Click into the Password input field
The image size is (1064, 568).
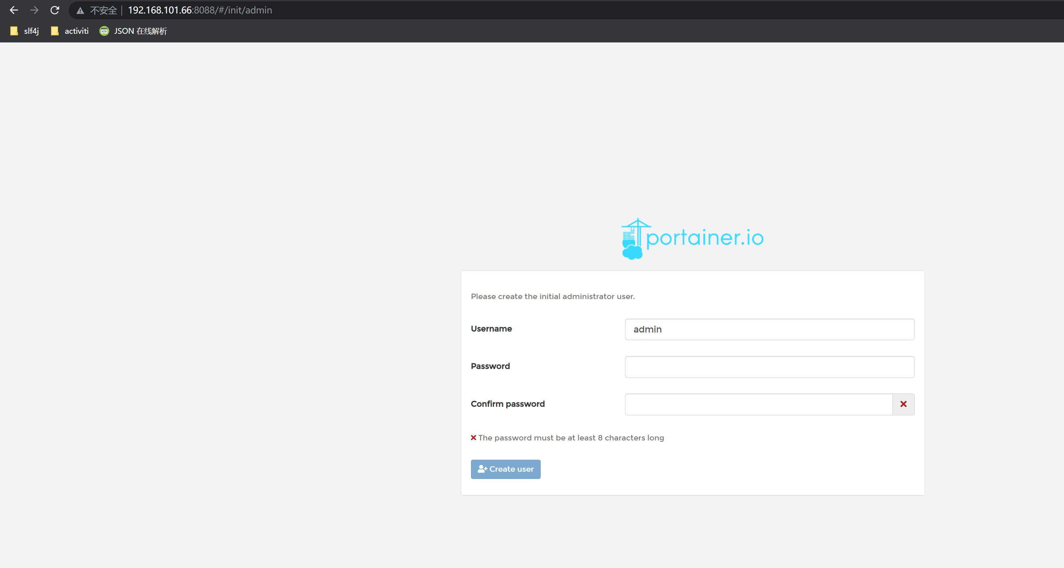tap(769, 367)
